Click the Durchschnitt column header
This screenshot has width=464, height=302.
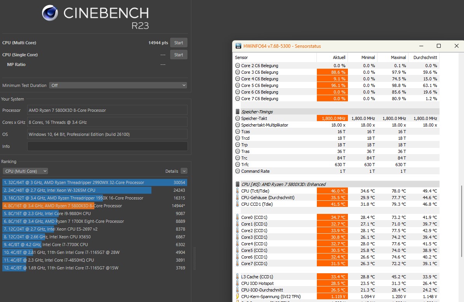pyautogui.click(x=424, y=57)
